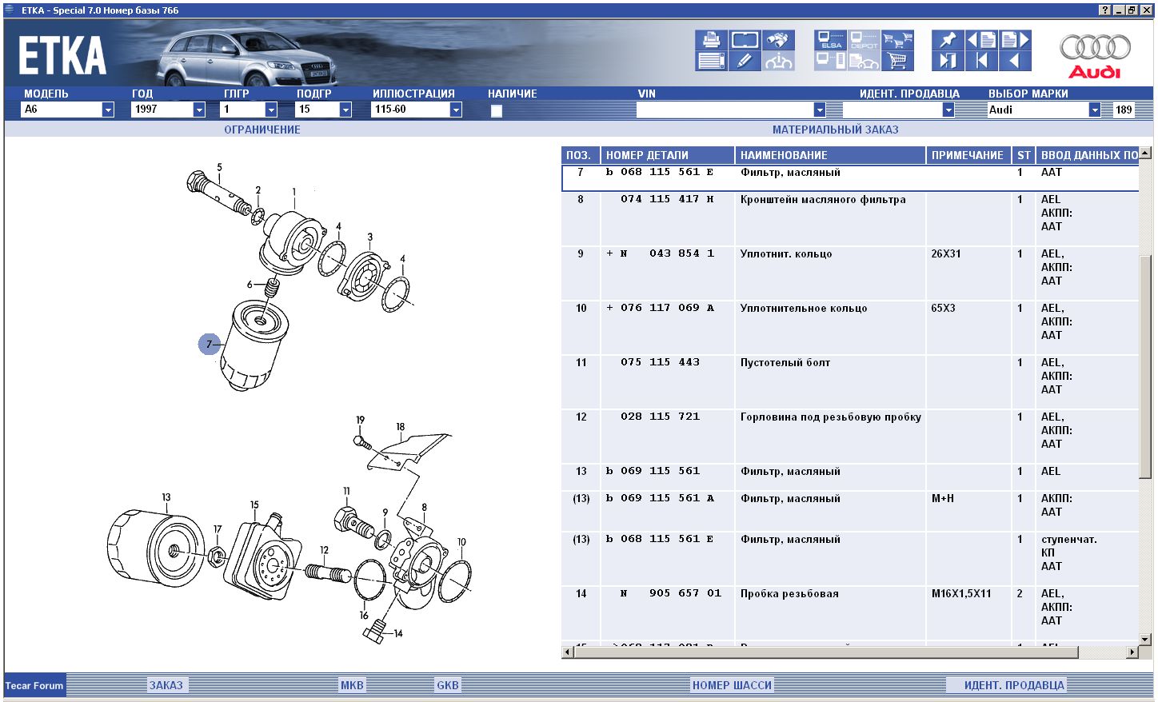Click the pencil edit icon
The height and width of the screenshot is (702, 1158).
[745, 61]
